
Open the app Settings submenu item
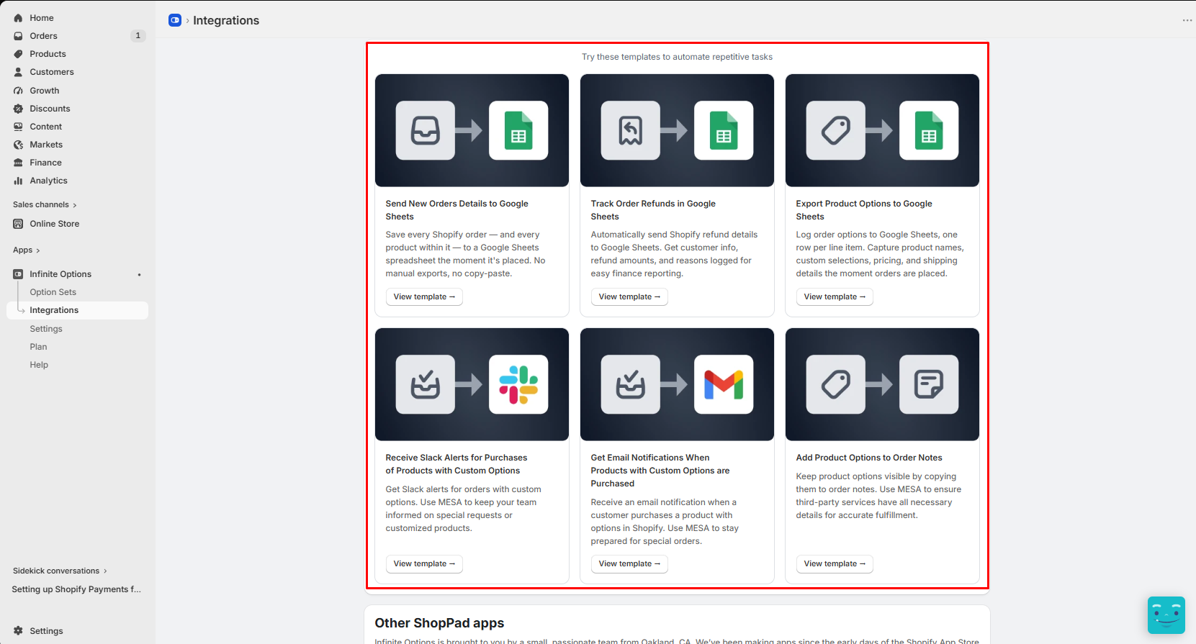click(x=46, y=329)
